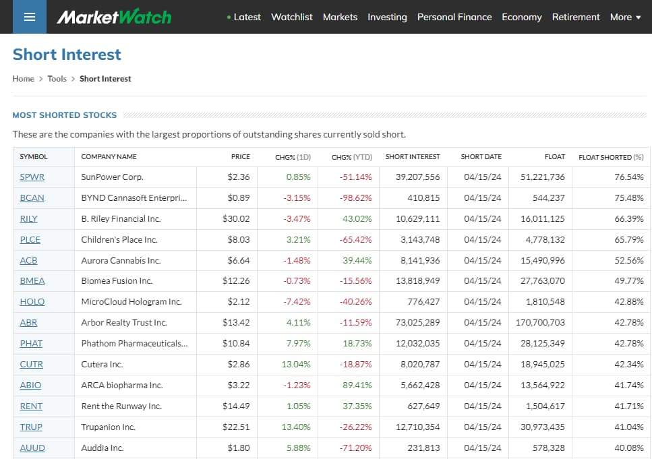Select the 13.04% daily change value

[295, 364]
